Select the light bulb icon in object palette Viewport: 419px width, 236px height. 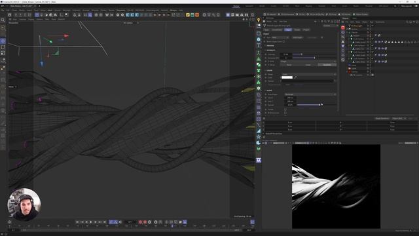coord(259,20)
